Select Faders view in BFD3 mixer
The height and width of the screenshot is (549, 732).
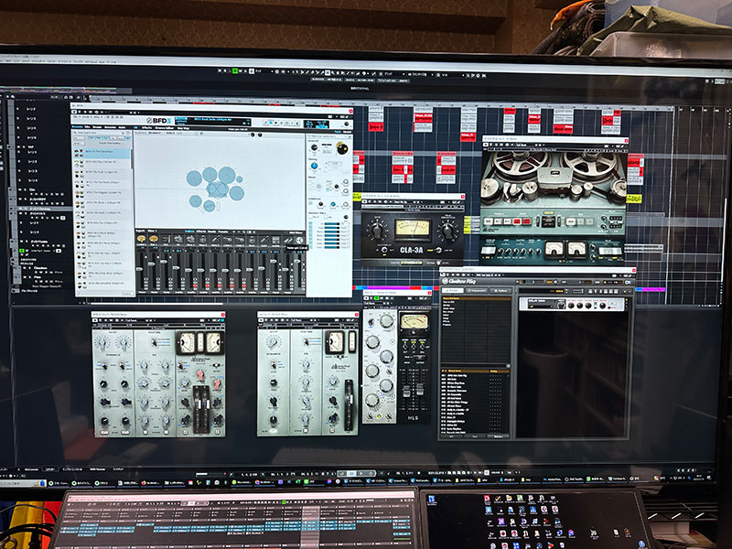pyautogui.click(x=189, y=231)
